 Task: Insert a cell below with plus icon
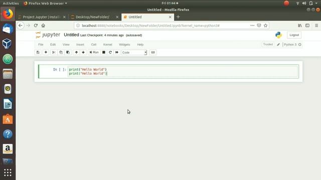tap(46, 52)
